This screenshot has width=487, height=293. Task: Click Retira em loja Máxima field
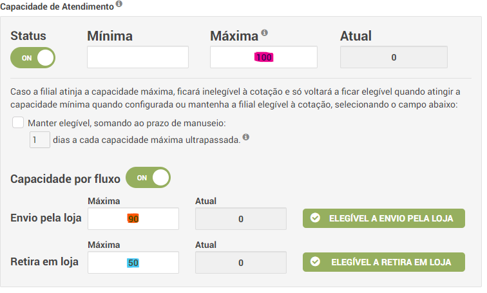tap(133, 263)
